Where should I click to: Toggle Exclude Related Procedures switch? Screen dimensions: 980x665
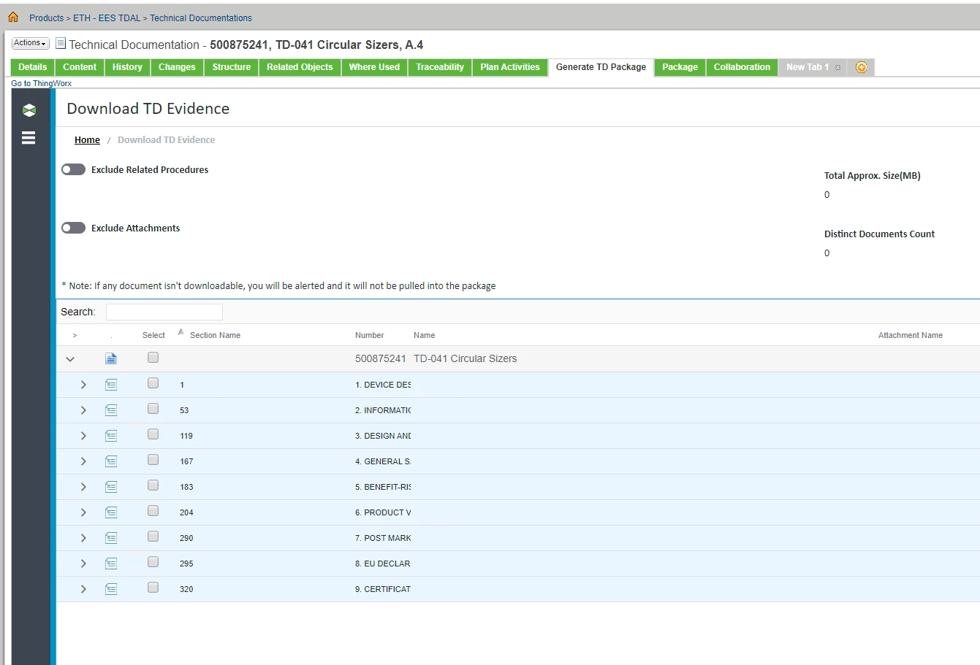73,169
